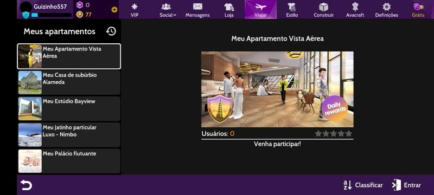
Task: Click the experience progress bar
Action: click(52, 15)
